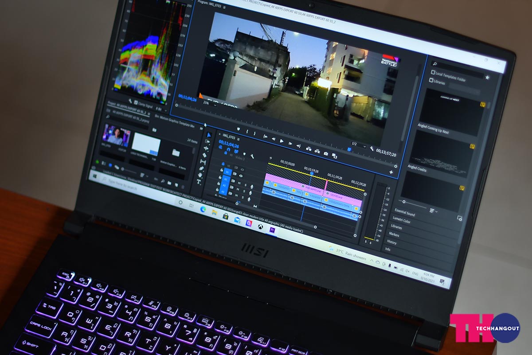The image size is (532, 355).
Task: Open timeline display settings wrench
Action: [251, 156]
